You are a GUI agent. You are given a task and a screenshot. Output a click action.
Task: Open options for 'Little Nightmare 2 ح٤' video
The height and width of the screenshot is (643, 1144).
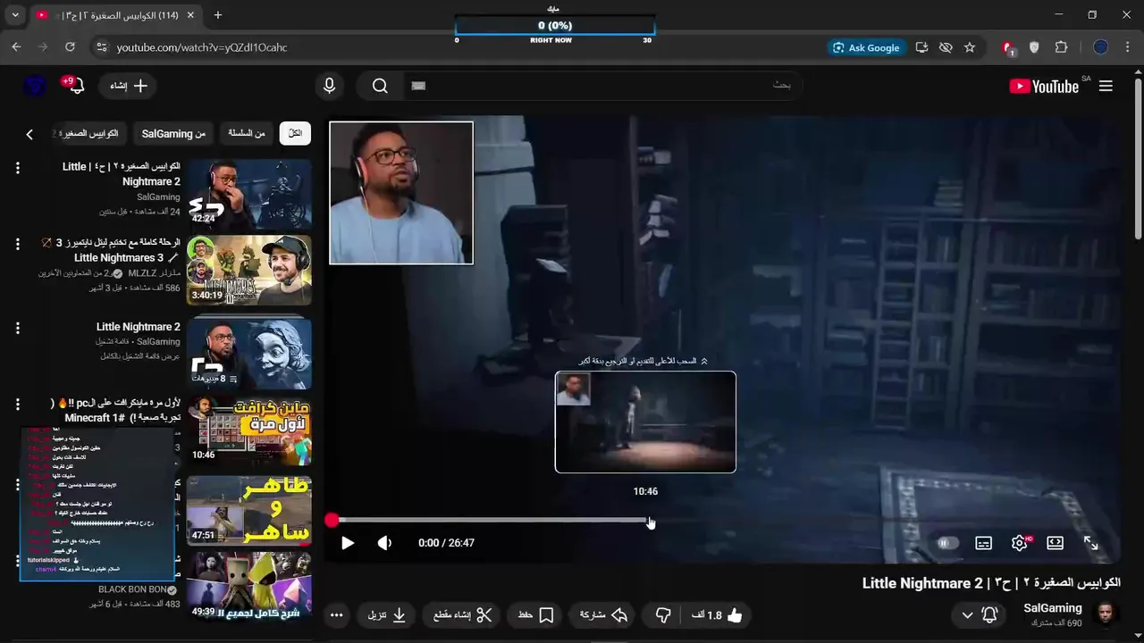tap(17, 167)
